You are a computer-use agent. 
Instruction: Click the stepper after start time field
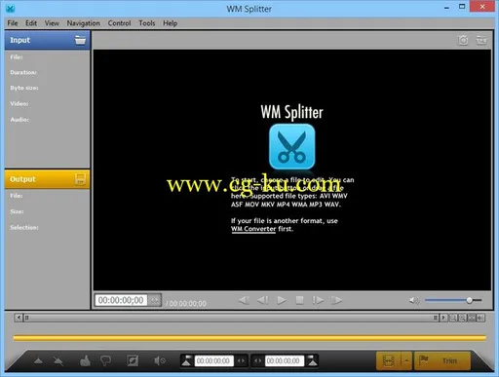point(241,360)
